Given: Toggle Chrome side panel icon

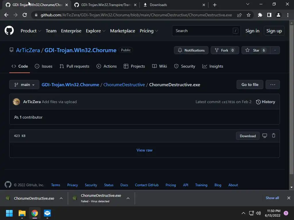Looking at the screenshot, I should click(x=269, y=15).
